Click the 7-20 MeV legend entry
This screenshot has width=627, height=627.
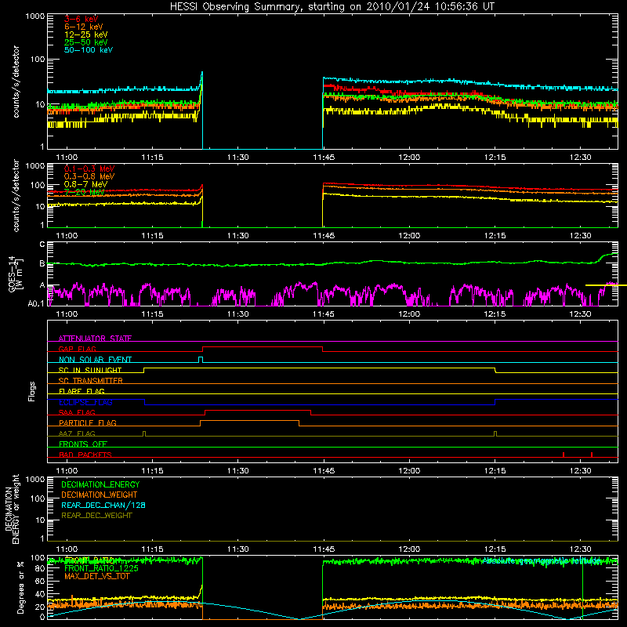click(x=85, y=192)
